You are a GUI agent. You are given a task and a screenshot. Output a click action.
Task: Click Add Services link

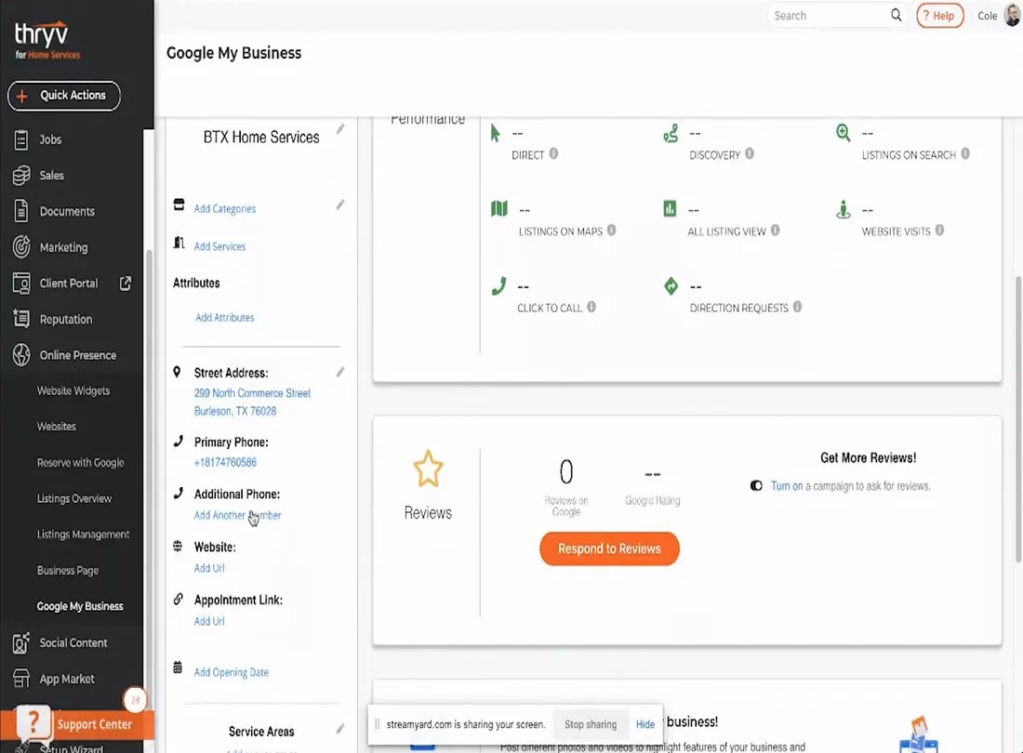[x=219, y=246]
